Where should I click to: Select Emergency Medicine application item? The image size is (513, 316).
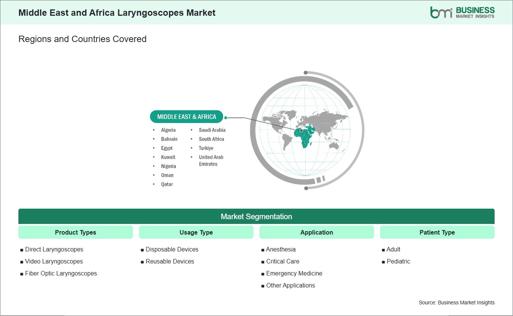294,273
